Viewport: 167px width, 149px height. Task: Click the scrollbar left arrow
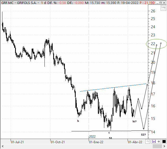coord(3,146)
